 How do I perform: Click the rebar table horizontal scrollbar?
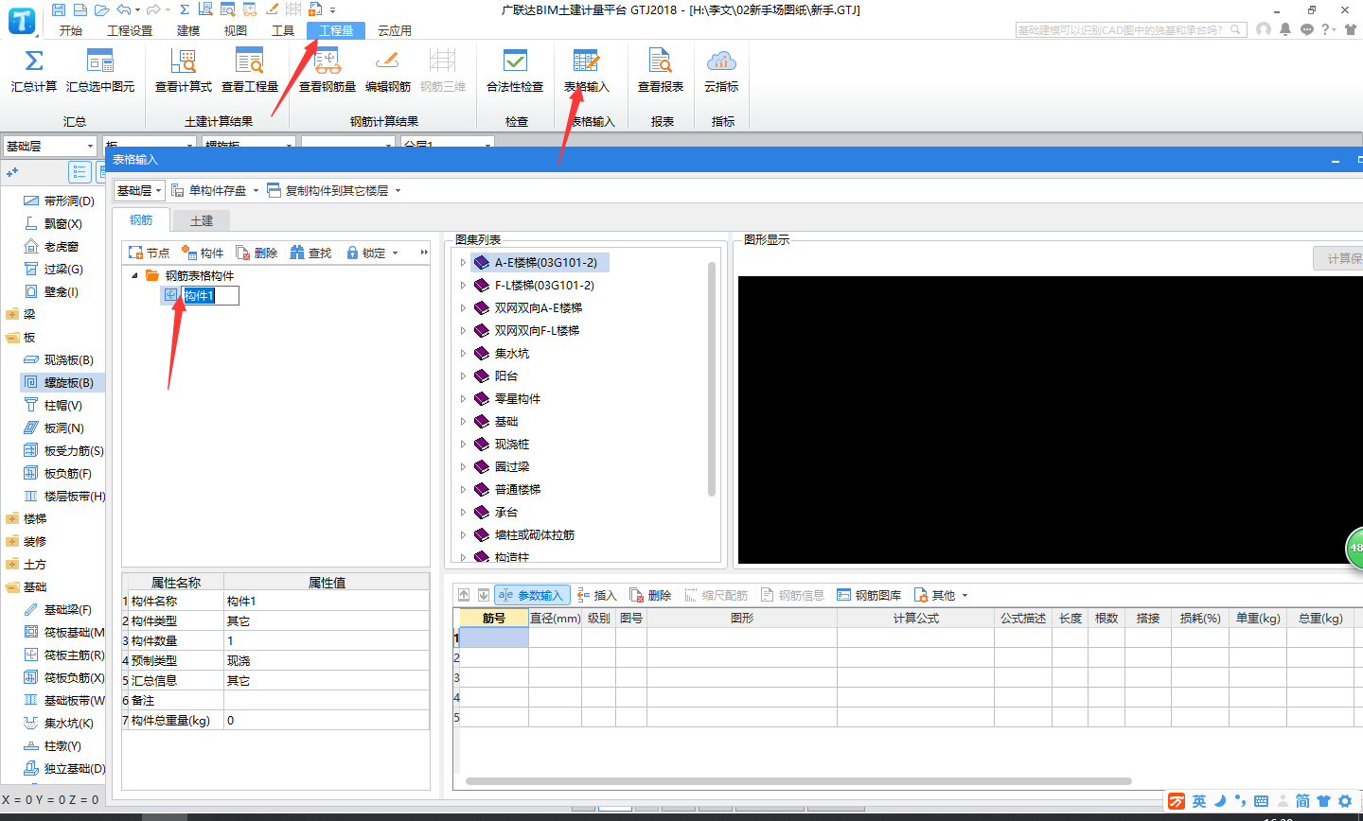pos(797,781)
